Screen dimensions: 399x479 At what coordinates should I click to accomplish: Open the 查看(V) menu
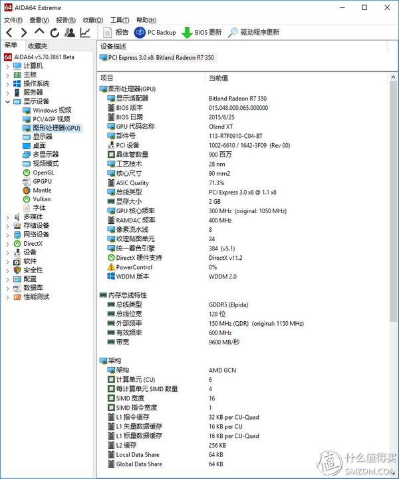39,20
